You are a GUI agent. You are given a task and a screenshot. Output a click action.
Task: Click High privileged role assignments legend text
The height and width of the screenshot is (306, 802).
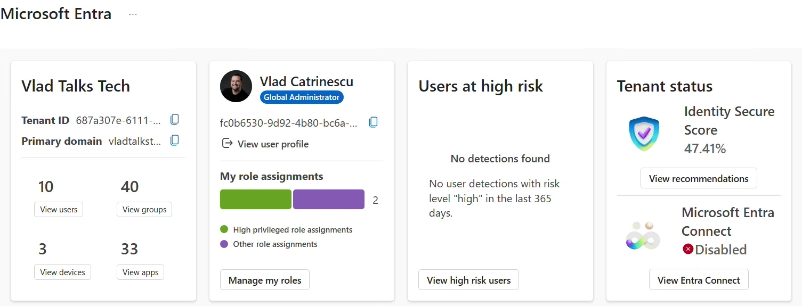(x=293, y=230)
